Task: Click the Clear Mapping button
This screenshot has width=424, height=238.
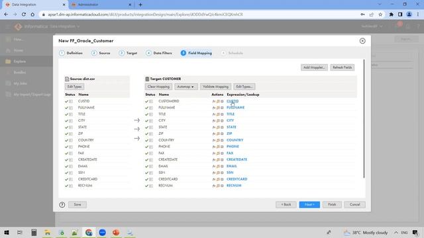Action: coord(158,87)
